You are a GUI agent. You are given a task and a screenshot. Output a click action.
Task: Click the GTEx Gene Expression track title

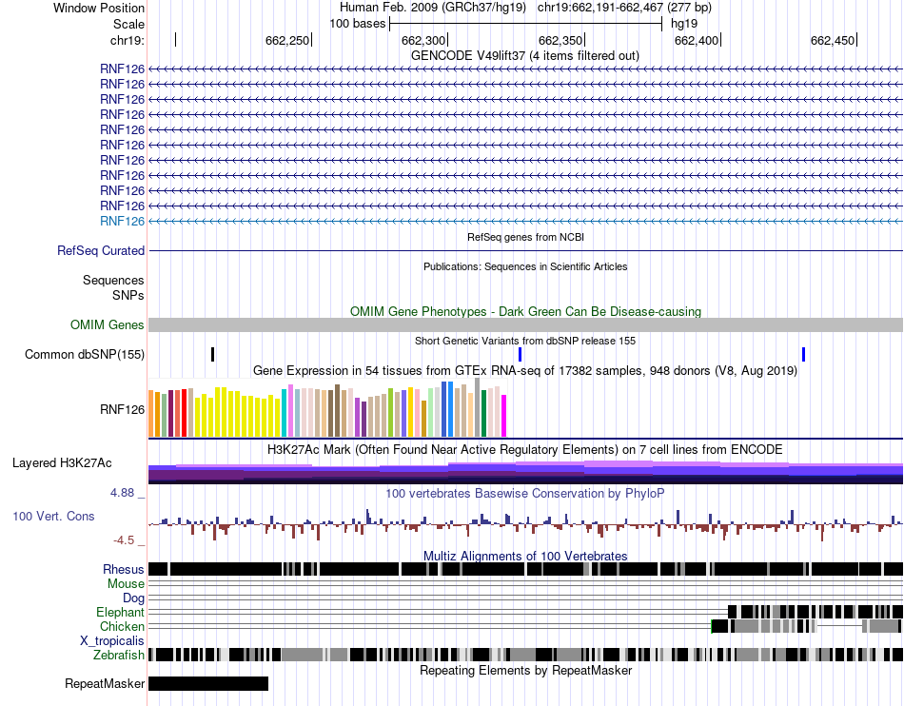(525, 370)
